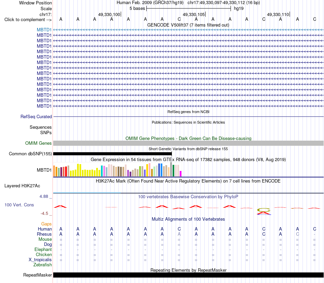324x283 pixels.
Task: Click the black RepeatMasker element bar
Action: 188,275
